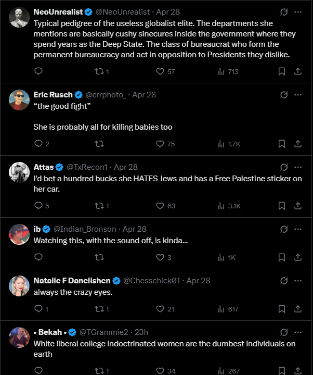The image size is (313, 375).
Task: View analytics on the Attas tweet
Action: (x=229, y=206)
